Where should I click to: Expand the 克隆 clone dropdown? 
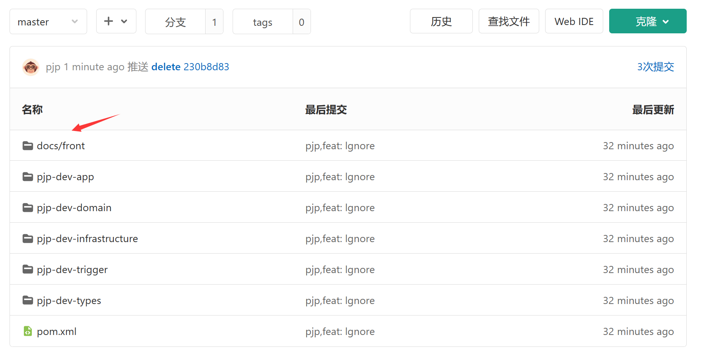[648, 21]
